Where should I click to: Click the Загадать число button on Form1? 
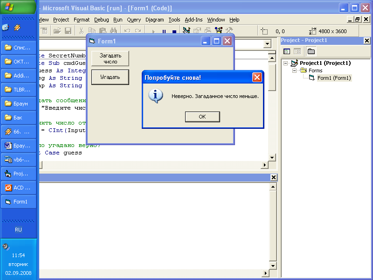[x=110, y=58]
